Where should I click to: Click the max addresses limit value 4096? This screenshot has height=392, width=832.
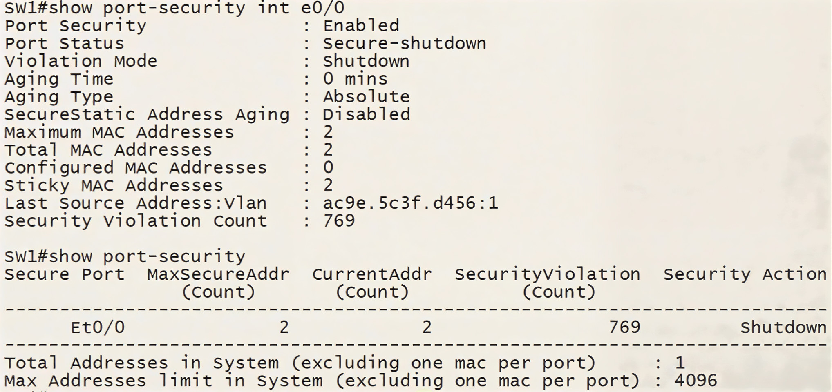coord(696,381)
